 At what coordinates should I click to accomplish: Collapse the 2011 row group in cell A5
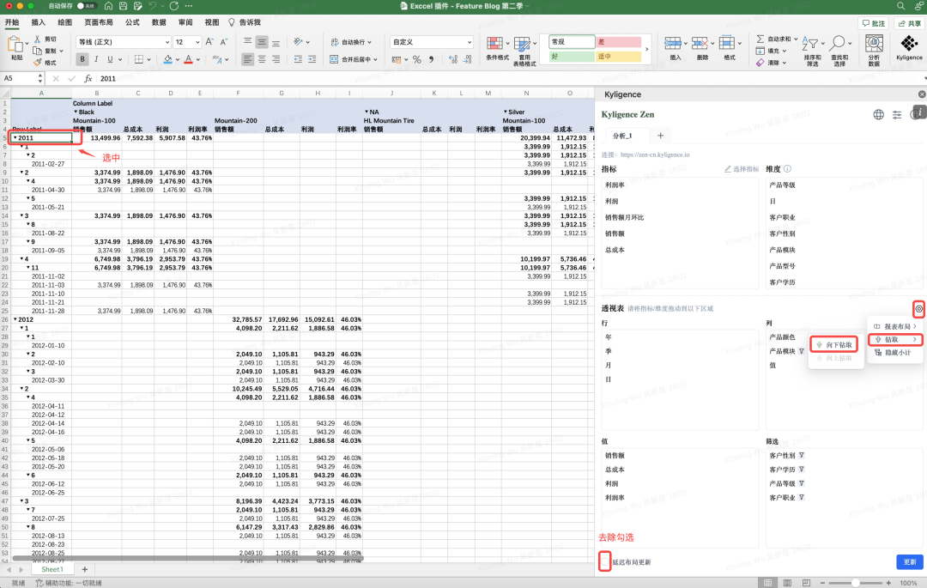15,137
